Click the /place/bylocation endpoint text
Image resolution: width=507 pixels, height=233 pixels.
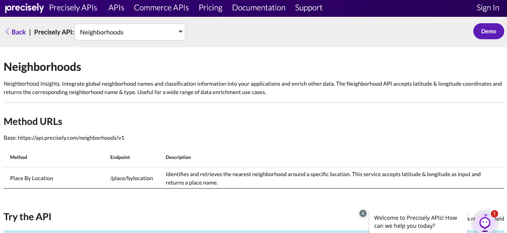tap(132, 178)
